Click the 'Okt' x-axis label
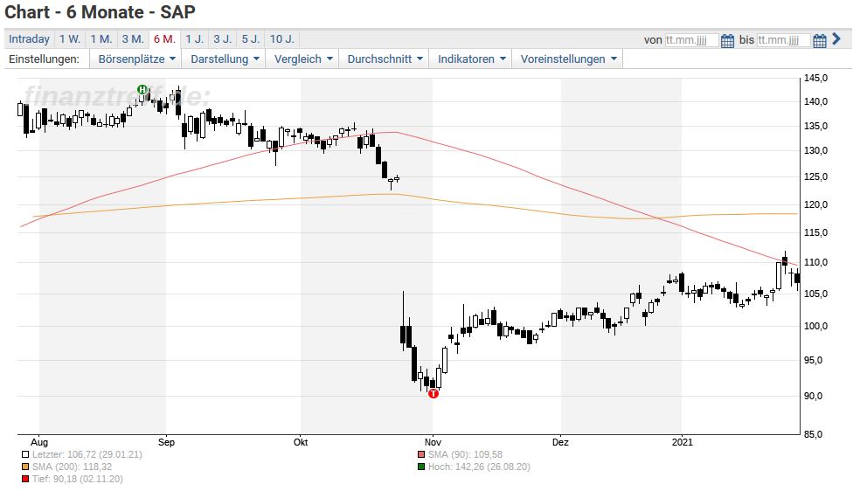The width and height of the screenshot is (860, 491). pos(301,442)
